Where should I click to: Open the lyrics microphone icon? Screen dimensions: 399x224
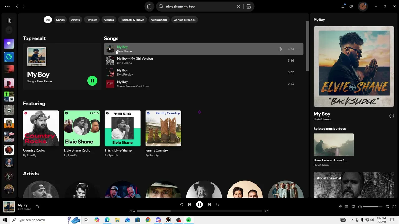340,207
